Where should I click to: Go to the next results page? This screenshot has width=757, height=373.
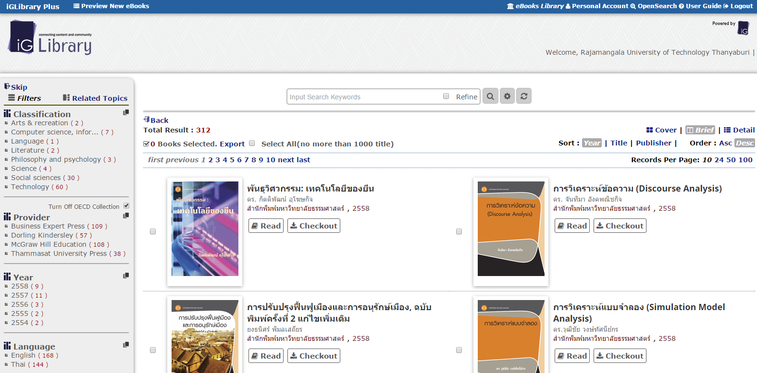(x=286, y=160)
